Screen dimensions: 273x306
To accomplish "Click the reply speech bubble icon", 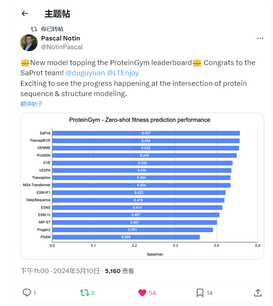I will pyautogui.click(x=27, y=292).
